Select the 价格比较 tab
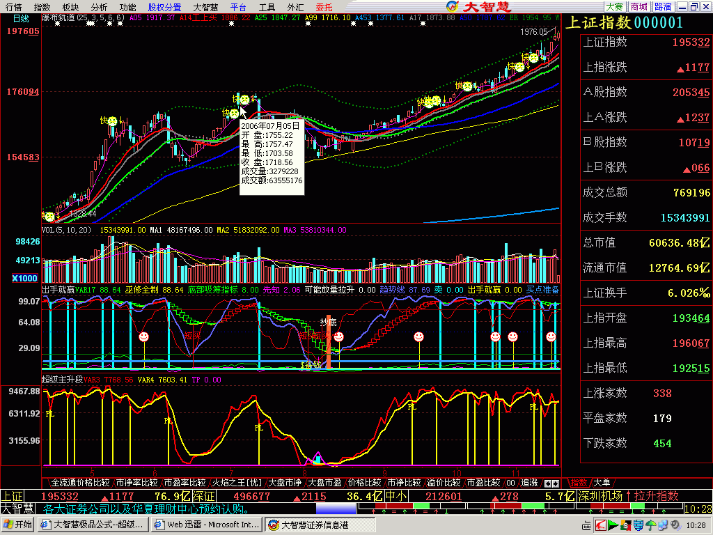 click(365, 483)
